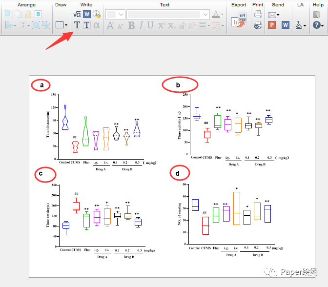Rotate text clockwise icon

point(192,25)
